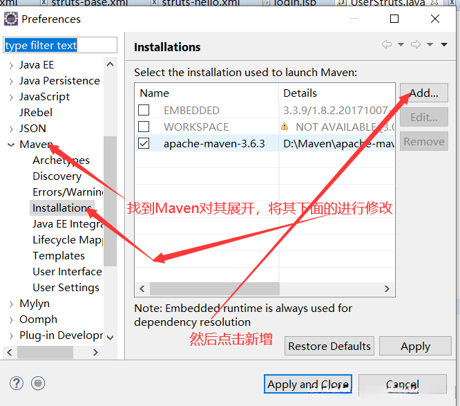Collapse the Maven tree node

[11, 145]
